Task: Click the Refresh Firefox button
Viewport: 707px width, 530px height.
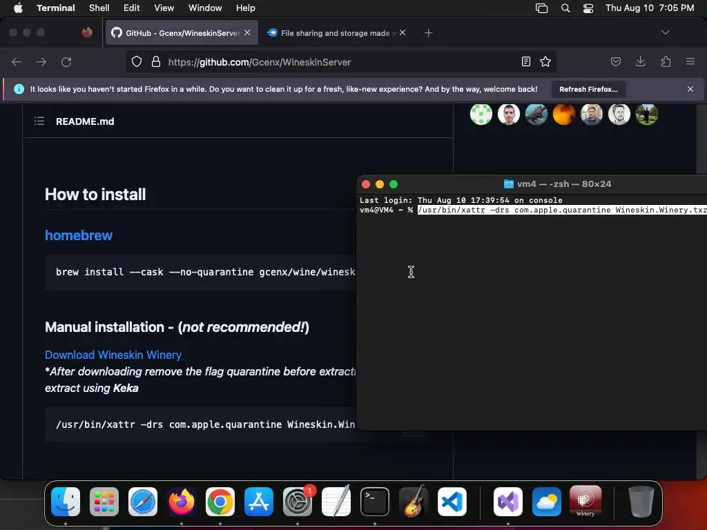Action: [588, 89]
